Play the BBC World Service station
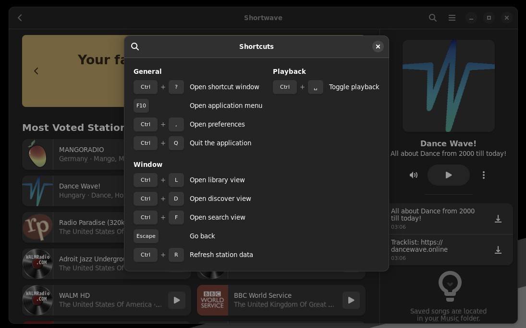Screen dimensions: 526x328 click(351, 300)
